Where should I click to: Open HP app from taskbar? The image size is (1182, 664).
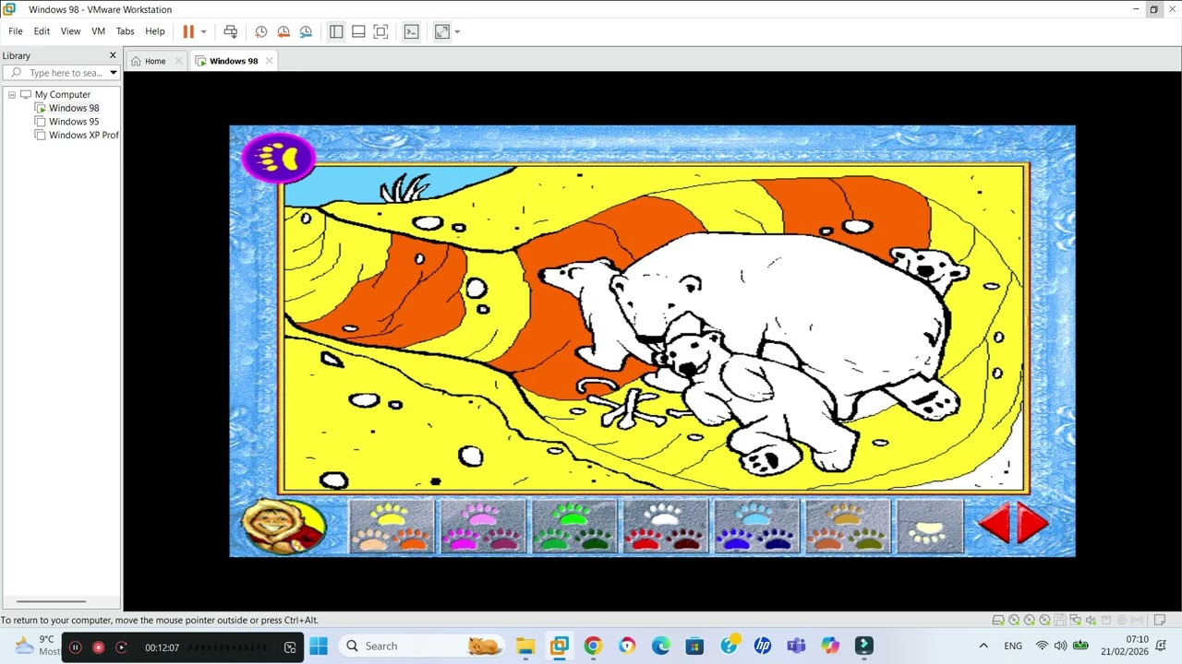[x=762, y=646]
